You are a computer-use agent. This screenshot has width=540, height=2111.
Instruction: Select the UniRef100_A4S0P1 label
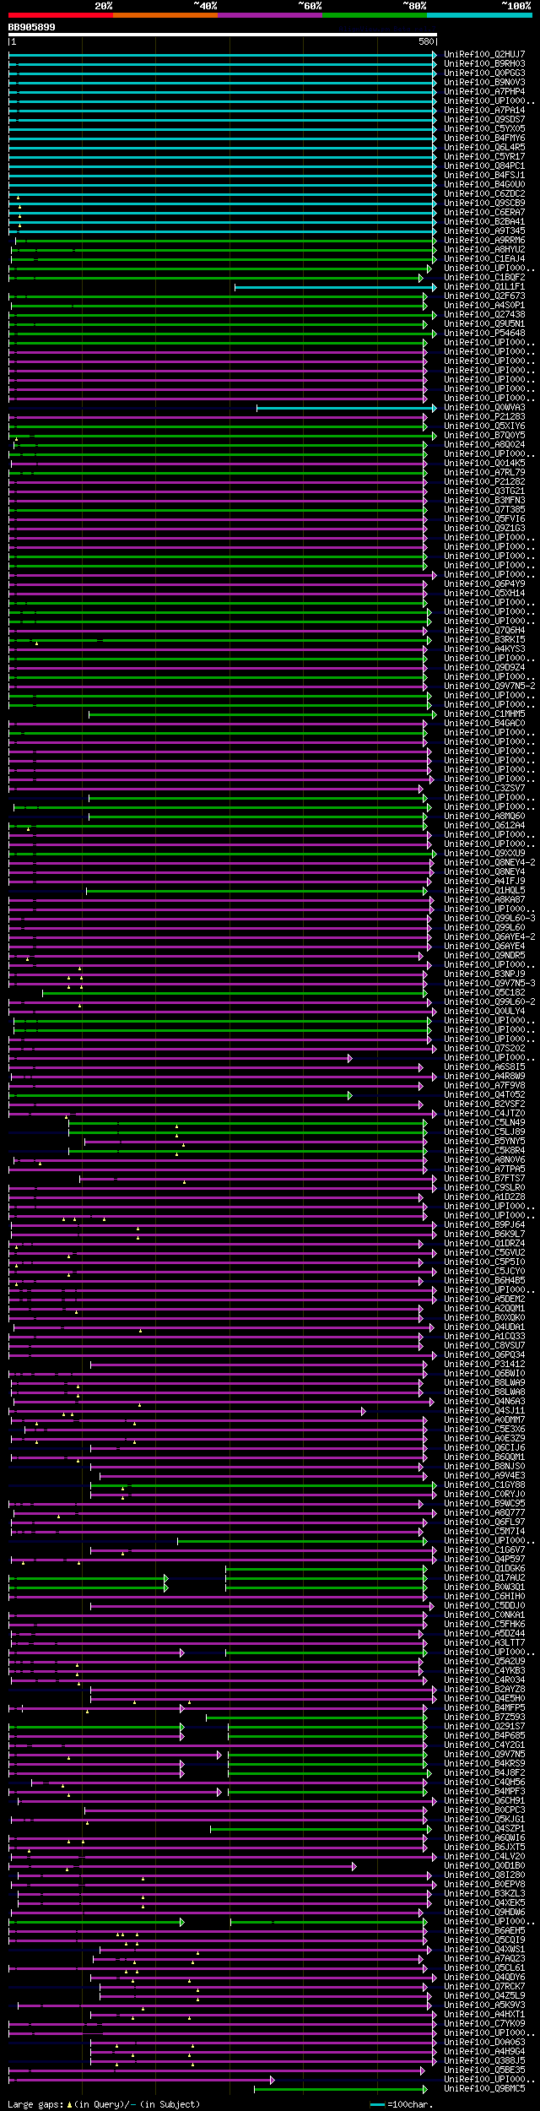tap(484, 306)
